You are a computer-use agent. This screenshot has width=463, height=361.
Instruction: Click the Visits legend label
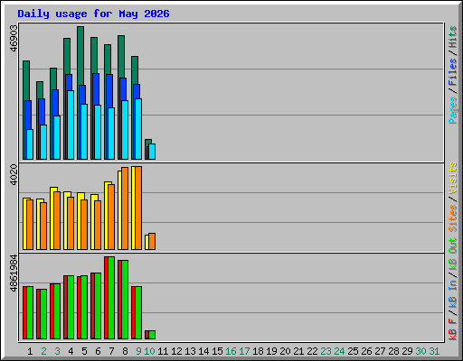(x=453, y=178)
